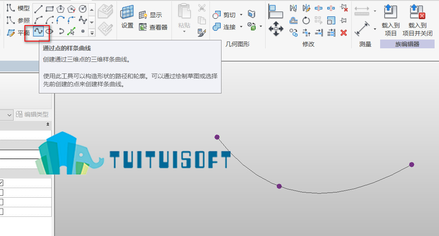Select the Circle draw tool
The image size is (439, 236).
(83, 9)
